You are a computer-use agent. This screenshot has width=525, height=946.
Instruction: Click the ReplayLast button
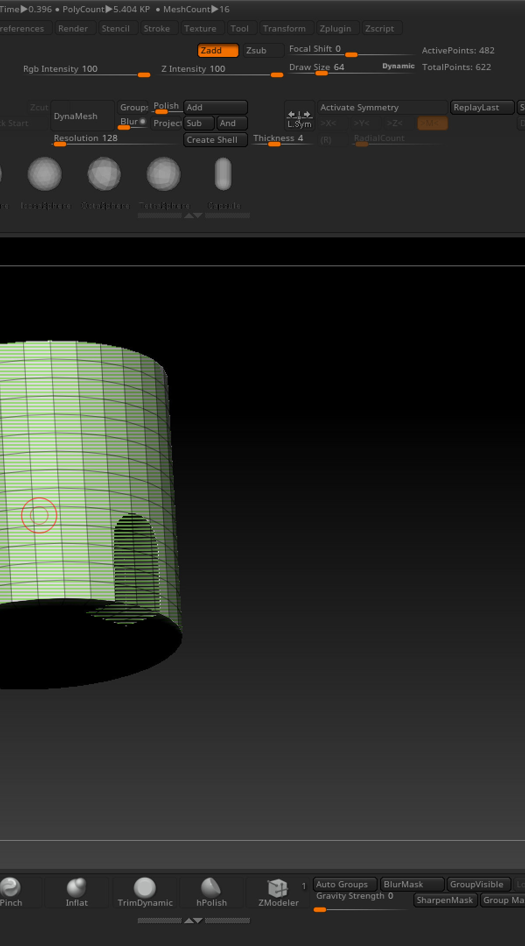tap(482, 107)
